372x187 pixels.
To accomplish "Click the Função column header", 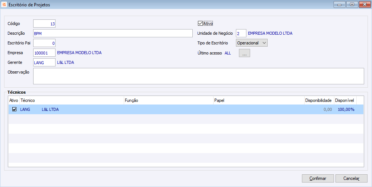I will click(168, 100).
